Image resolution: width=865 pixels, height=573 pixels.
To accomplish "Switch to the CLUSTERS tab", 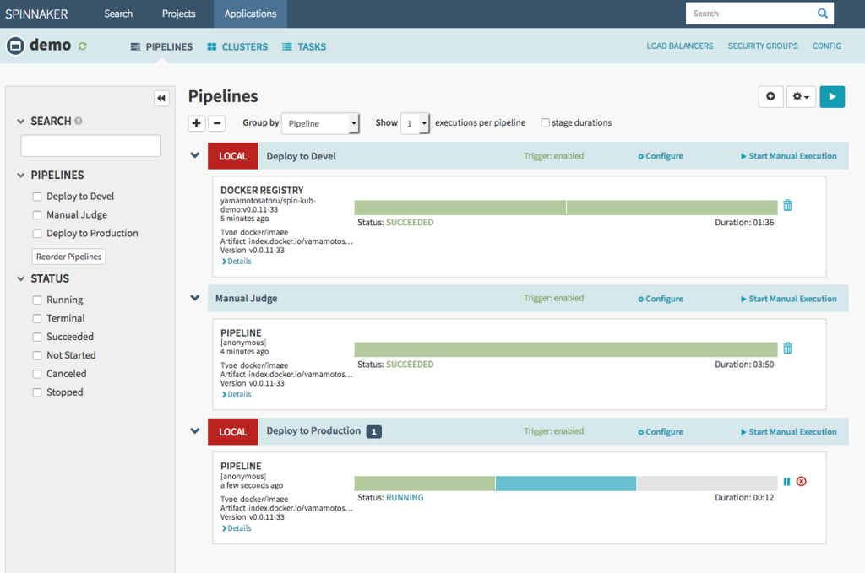I will [237, 46].
